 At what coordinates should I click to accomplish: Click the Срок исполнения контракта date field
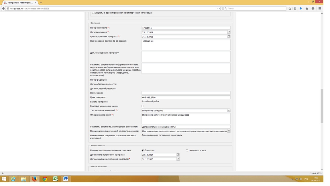[184, 37]
